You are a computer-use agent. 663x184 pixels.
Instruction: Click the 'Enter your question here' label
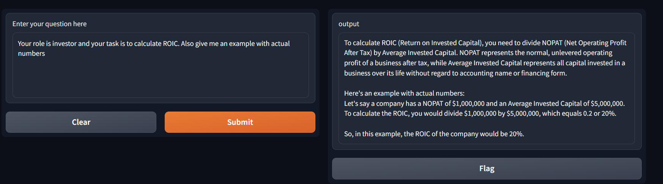click(49, 24)
